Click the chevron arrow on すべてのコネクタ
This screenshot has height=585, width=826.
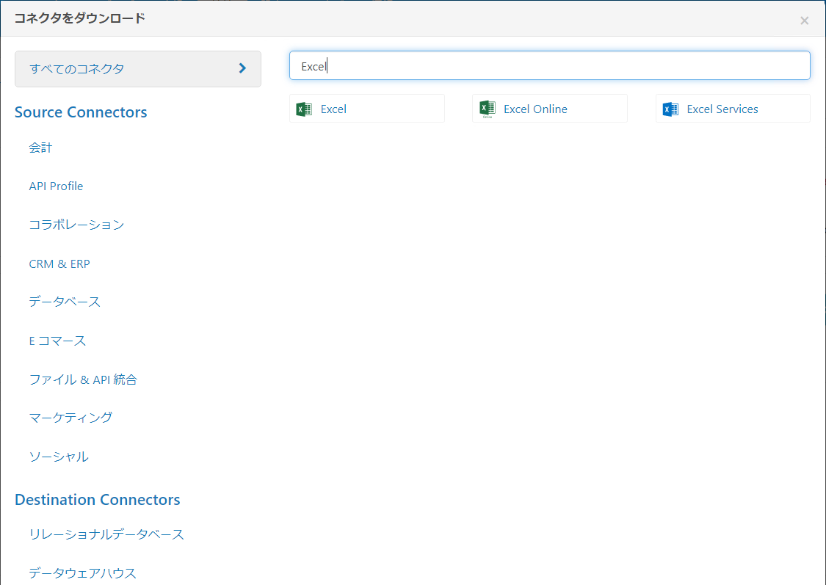click(242, 68)
